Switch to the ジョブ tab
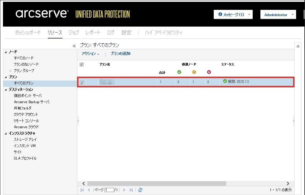The height and width of the screenshot is (195, 305). [73, 32]
